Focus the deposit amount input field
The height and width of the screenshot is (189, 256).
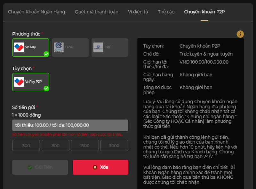tap(70, 125)
